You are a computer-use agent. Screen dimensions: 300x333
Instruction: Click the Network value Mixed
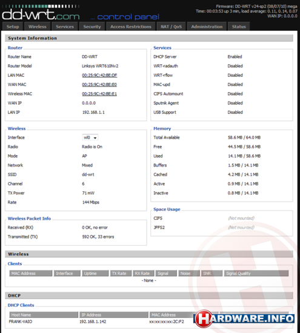pos(87,165)
